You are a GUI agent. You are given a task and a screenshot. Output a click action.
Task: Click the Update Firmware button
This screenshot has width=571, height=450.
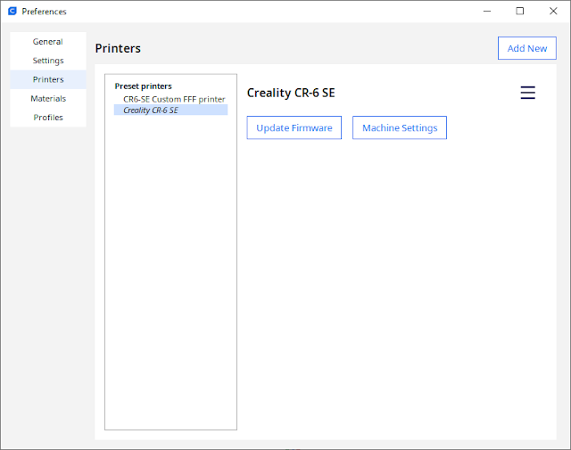pyautogui.click(x=294, y=127)
